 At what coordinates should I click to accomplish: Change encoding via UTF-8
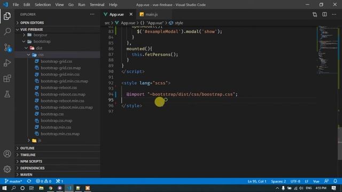click(x=296, y=181)
